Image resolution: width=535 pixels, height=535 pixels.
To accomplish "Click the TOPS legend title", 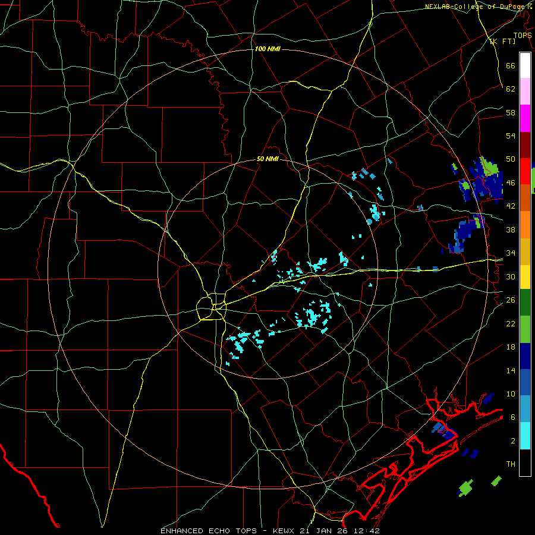I will pos(523,36).
